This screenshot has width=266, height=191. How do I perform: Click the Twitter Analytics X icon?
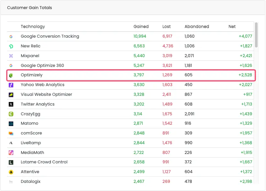point(11,104)
